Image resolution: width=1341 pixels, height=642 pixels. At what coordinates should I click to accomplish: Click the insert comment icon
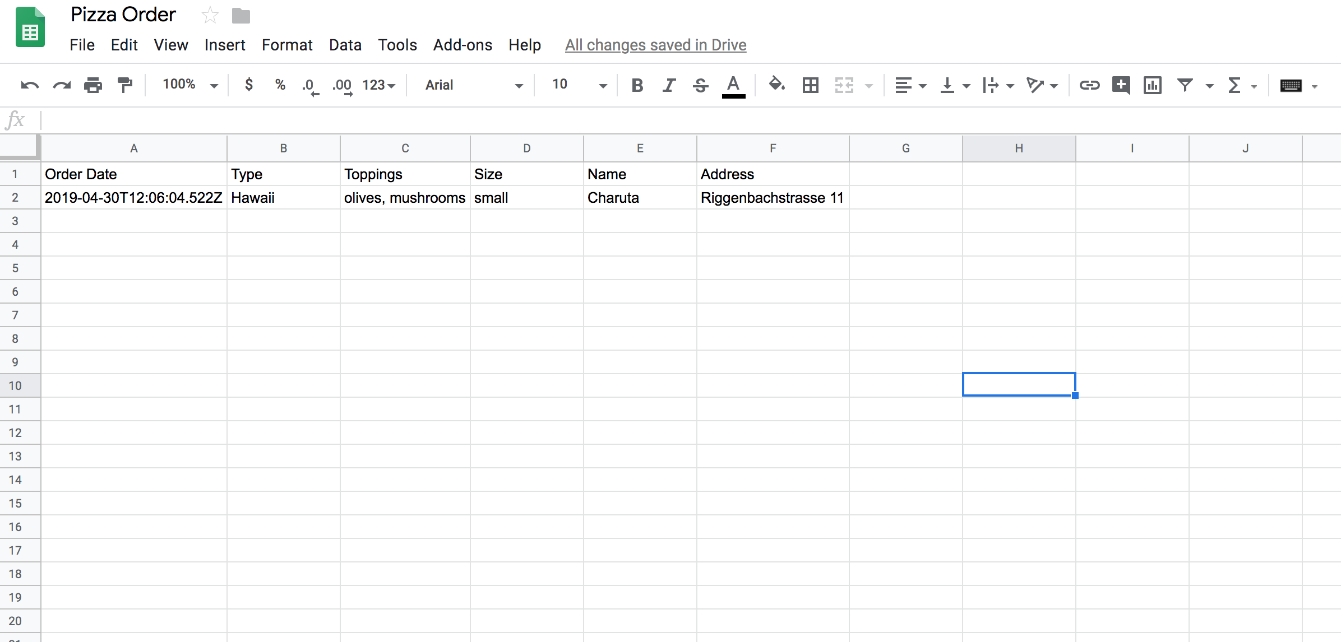(1121, 85)
